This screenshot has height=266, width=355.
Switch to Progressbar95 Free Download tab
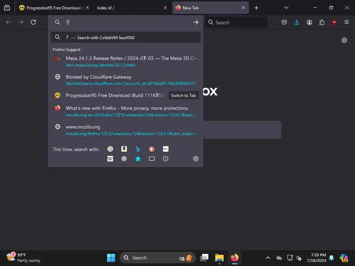pos(54,8)
